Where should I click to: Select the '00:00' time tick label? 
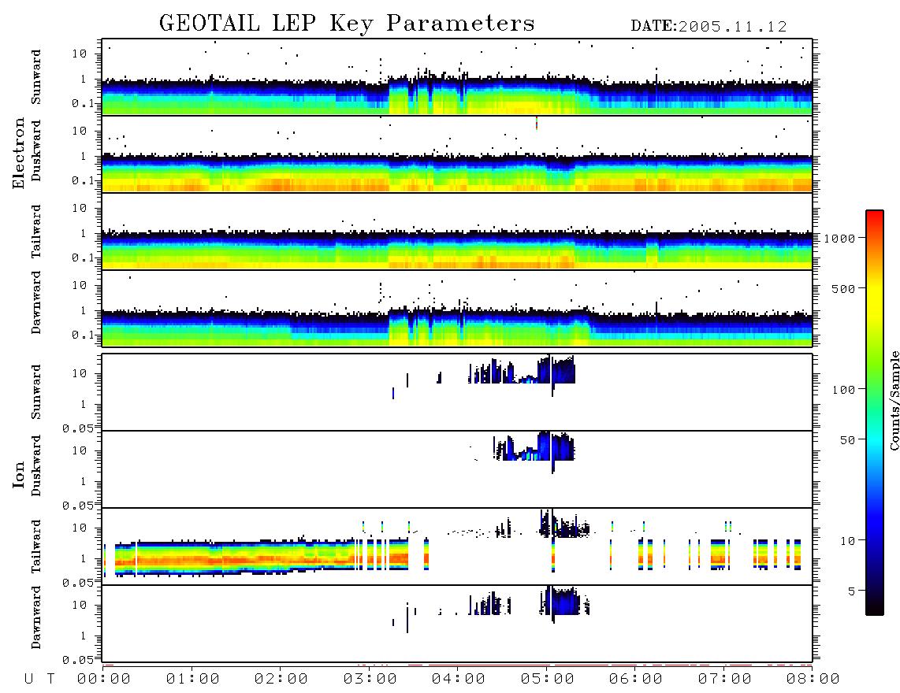click(104, 680)
